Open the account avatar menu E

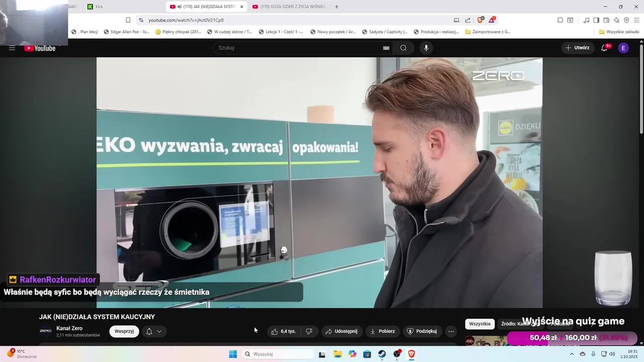click(x=623, y=48)
